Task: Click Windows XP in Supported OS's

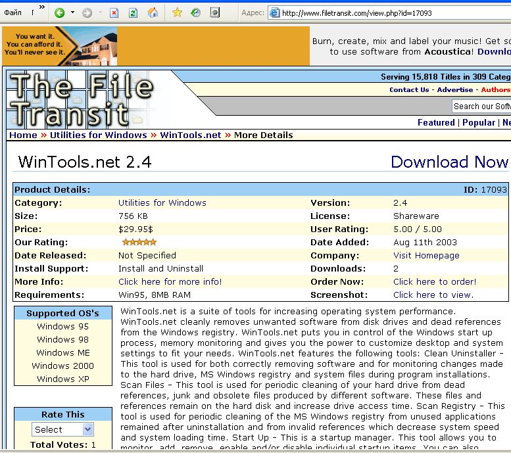Action: pos(63,379)
